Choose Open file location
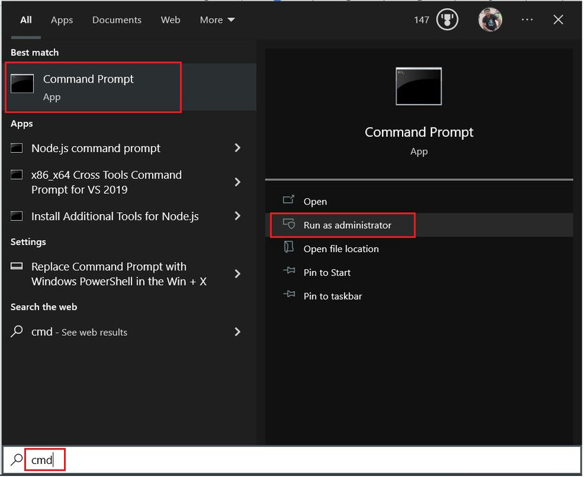Image resolution: width=585 pixels, height=477 pixels. [x=421, y=250]
